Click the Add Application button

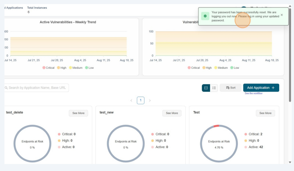click(261, 88)
